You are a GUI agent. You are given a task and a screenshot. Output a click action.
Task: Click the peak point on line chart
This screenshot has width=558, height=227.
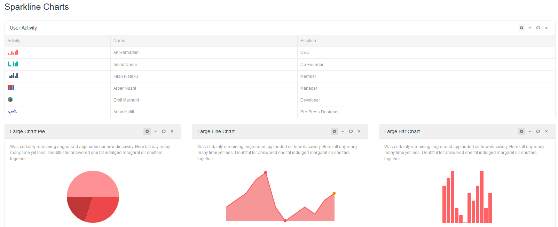click(x=266, y=172)
